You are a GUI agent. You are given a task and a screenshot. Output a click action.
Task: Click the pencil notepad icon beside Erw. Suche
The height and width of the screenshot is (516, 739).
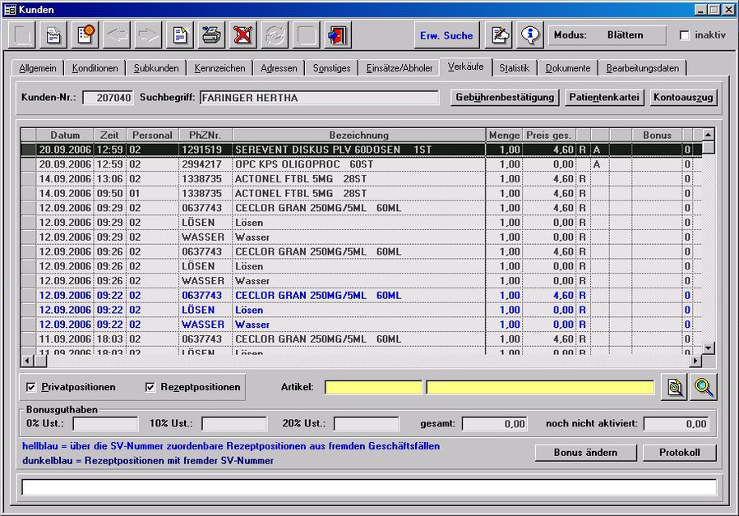pyautogui.click(x=499, y=35)
